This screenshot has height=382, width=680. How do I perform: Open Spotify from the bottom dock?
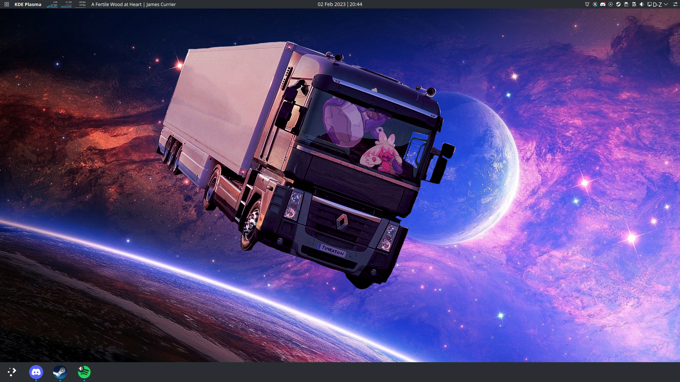click(84, 372)
